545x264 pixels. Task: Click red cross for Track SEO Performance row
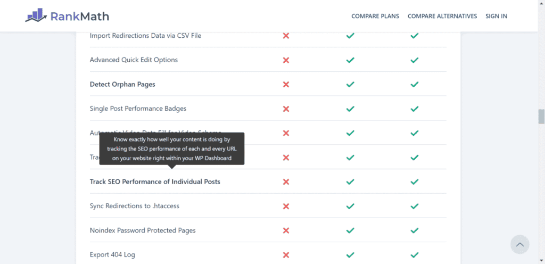(x=286, y=181)
